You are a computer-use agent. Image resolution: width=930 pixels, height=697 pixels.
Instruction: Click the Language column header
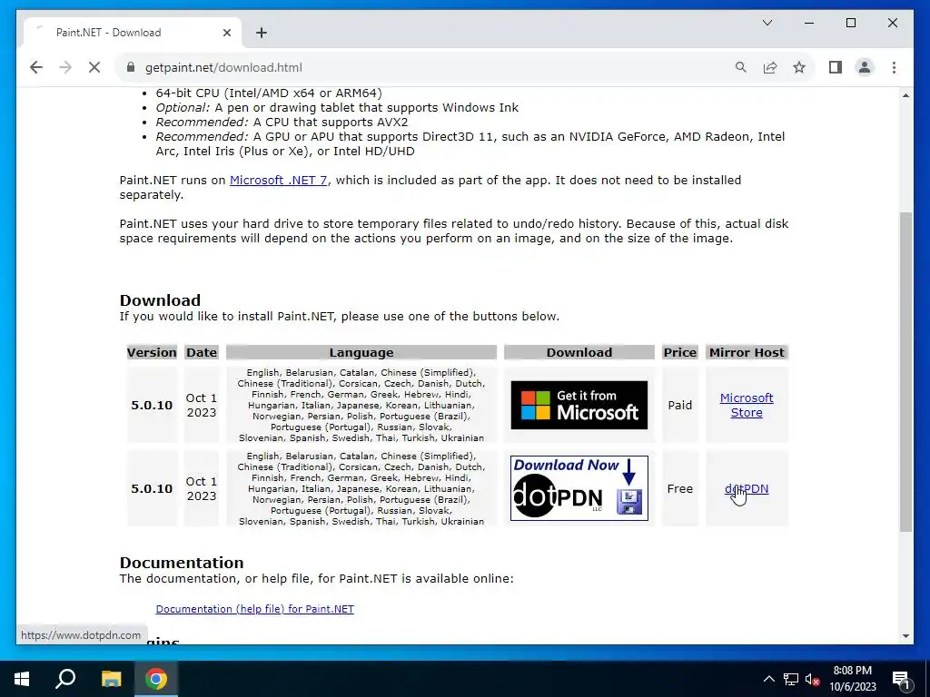tap(361, 353)
